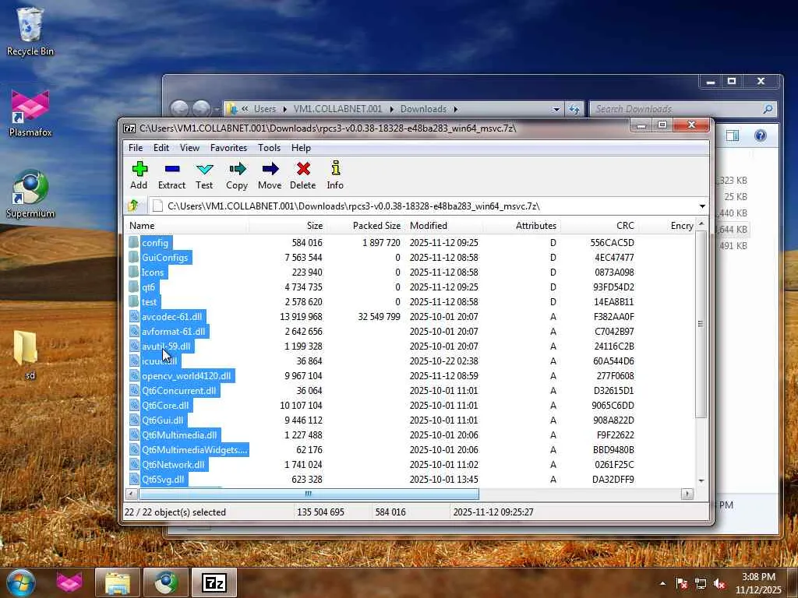
Task: Go up one folder level in 7-Zip
Action: [x=134, y=206]
